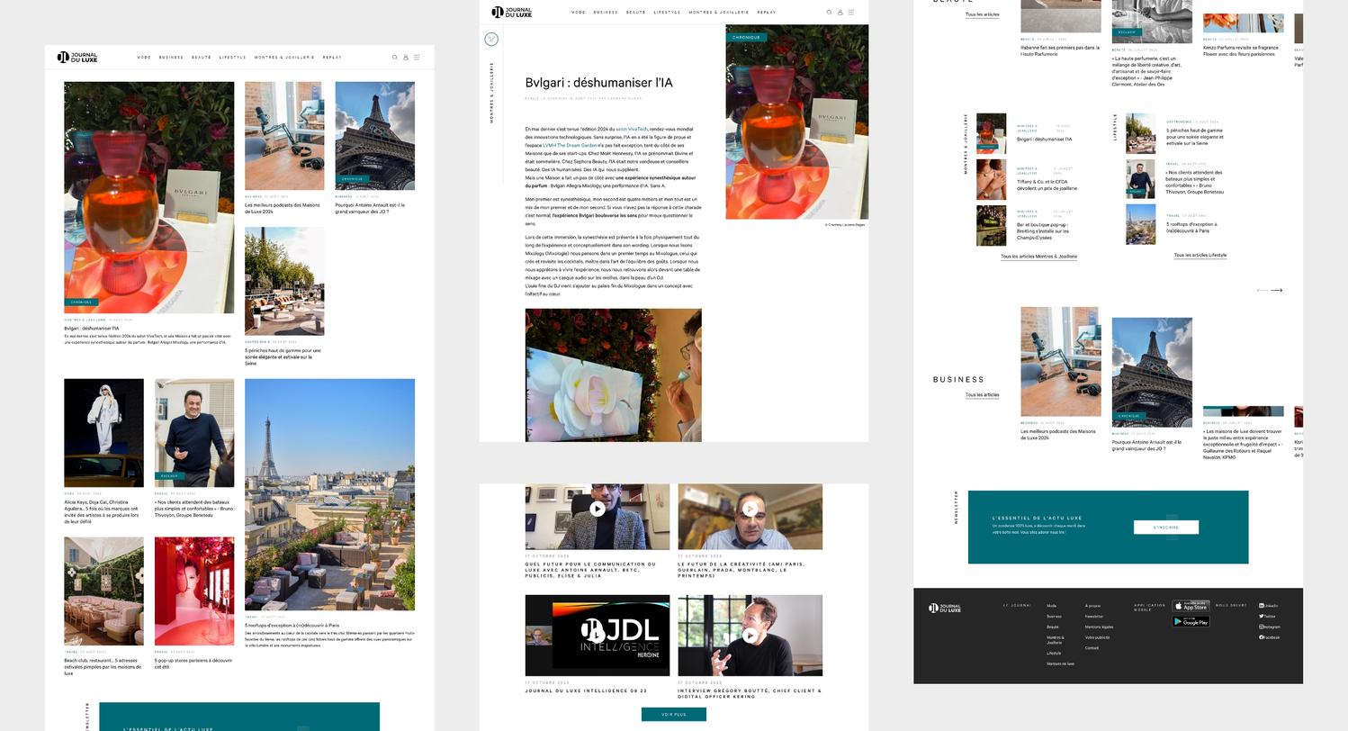Open Tous les articles Lifestyle link
This screenshot has width=1348, height=731.
coord(1200,256)
